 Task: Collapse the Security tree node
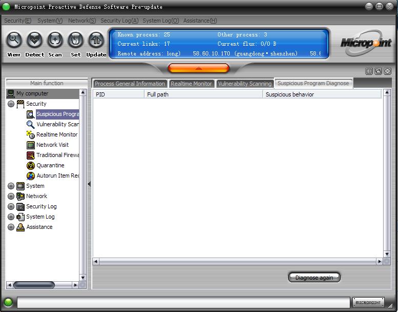tap(11, 104)
